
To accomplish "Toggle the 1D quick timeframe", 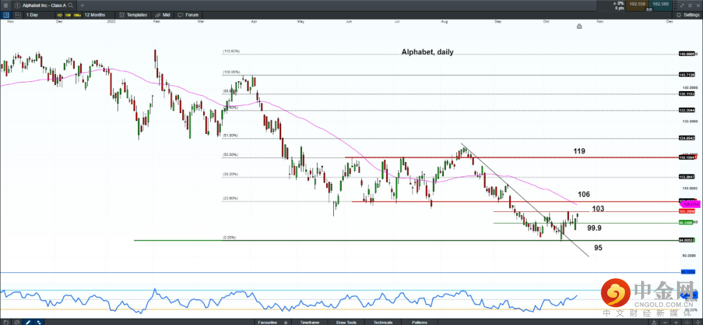I will coord(59,14).
